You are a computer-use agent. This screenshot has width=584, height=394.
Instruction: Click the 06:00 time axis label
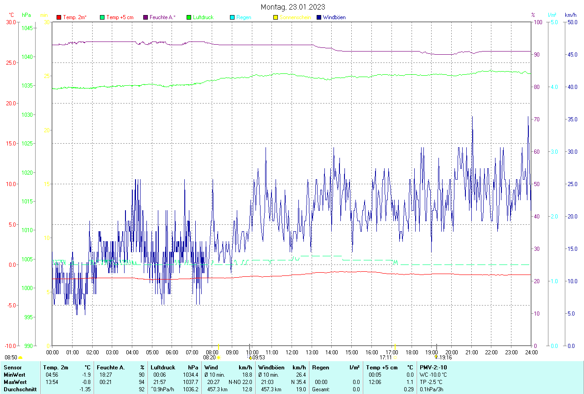click(172, 352)
